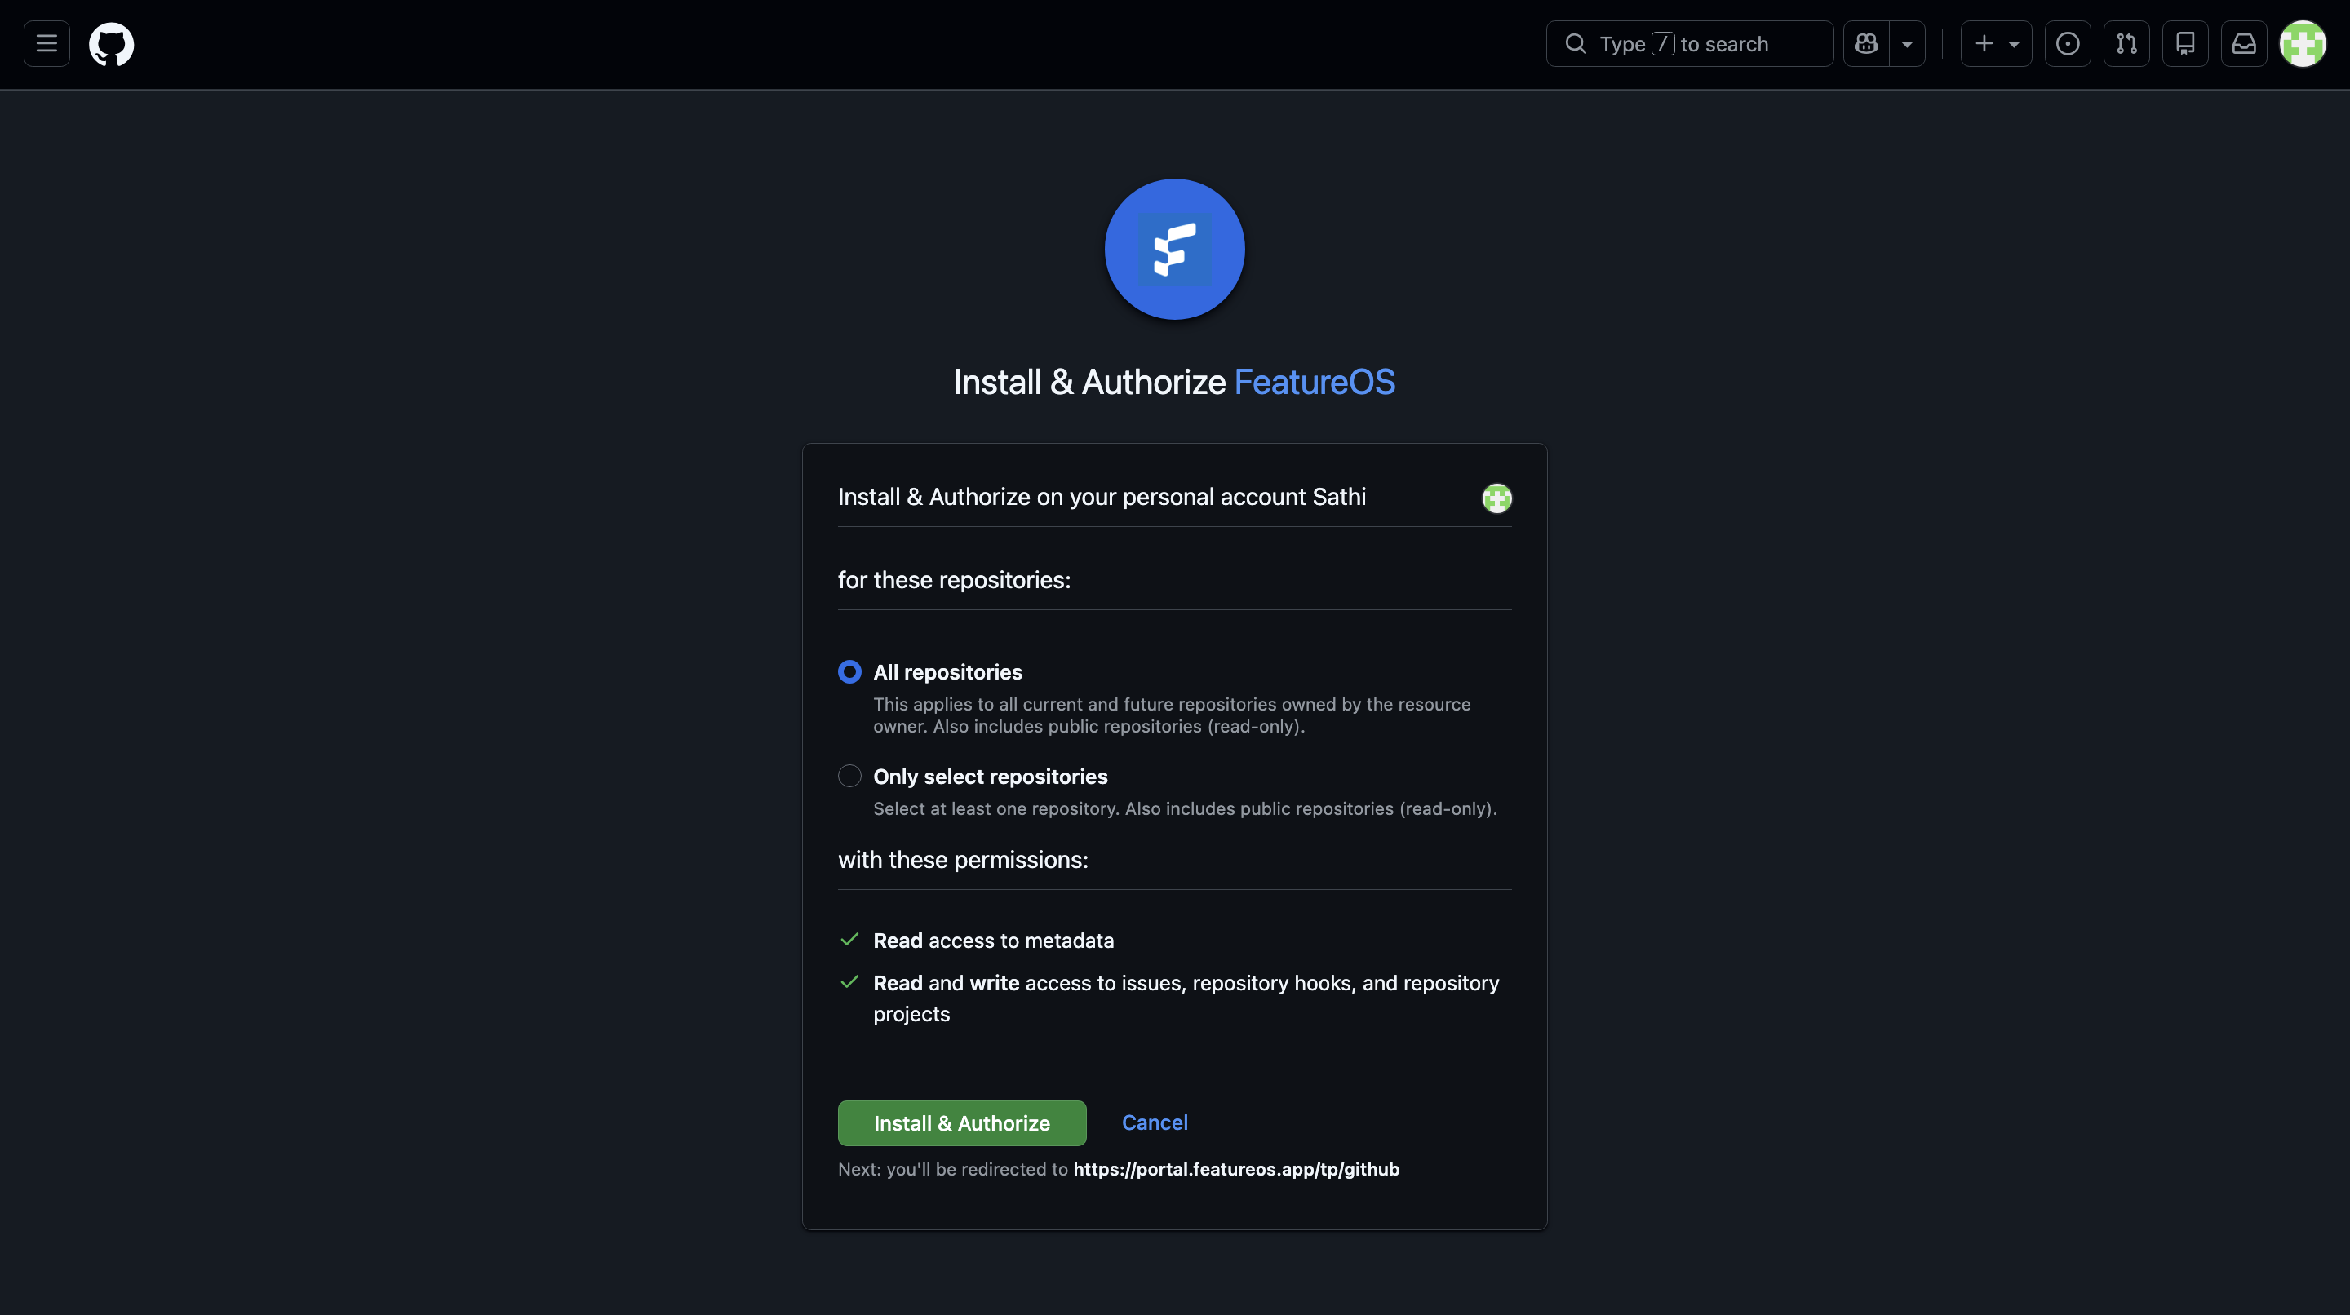Image resolution: width=2350 pixels, height=1315 pixels.
Task: Expand the Create new plus dropdown
Action: (1996, 44)
